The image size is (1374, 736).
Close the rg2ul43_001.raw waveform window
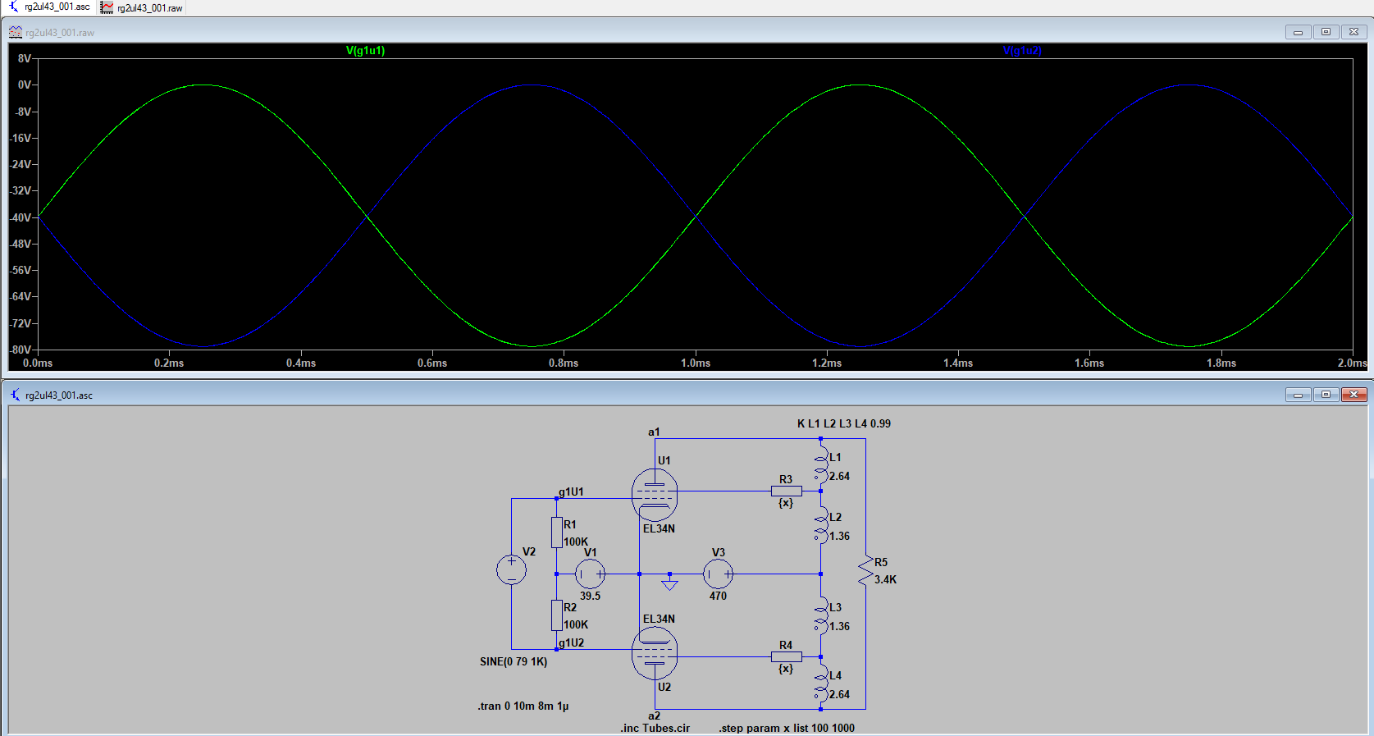(1353, 32)
